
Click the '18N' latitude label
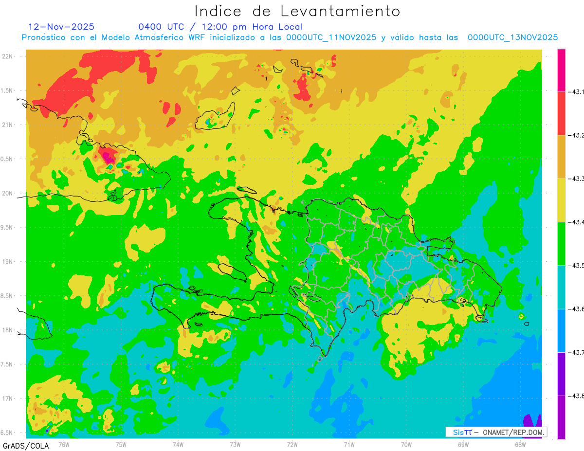[x=8, y=330]
